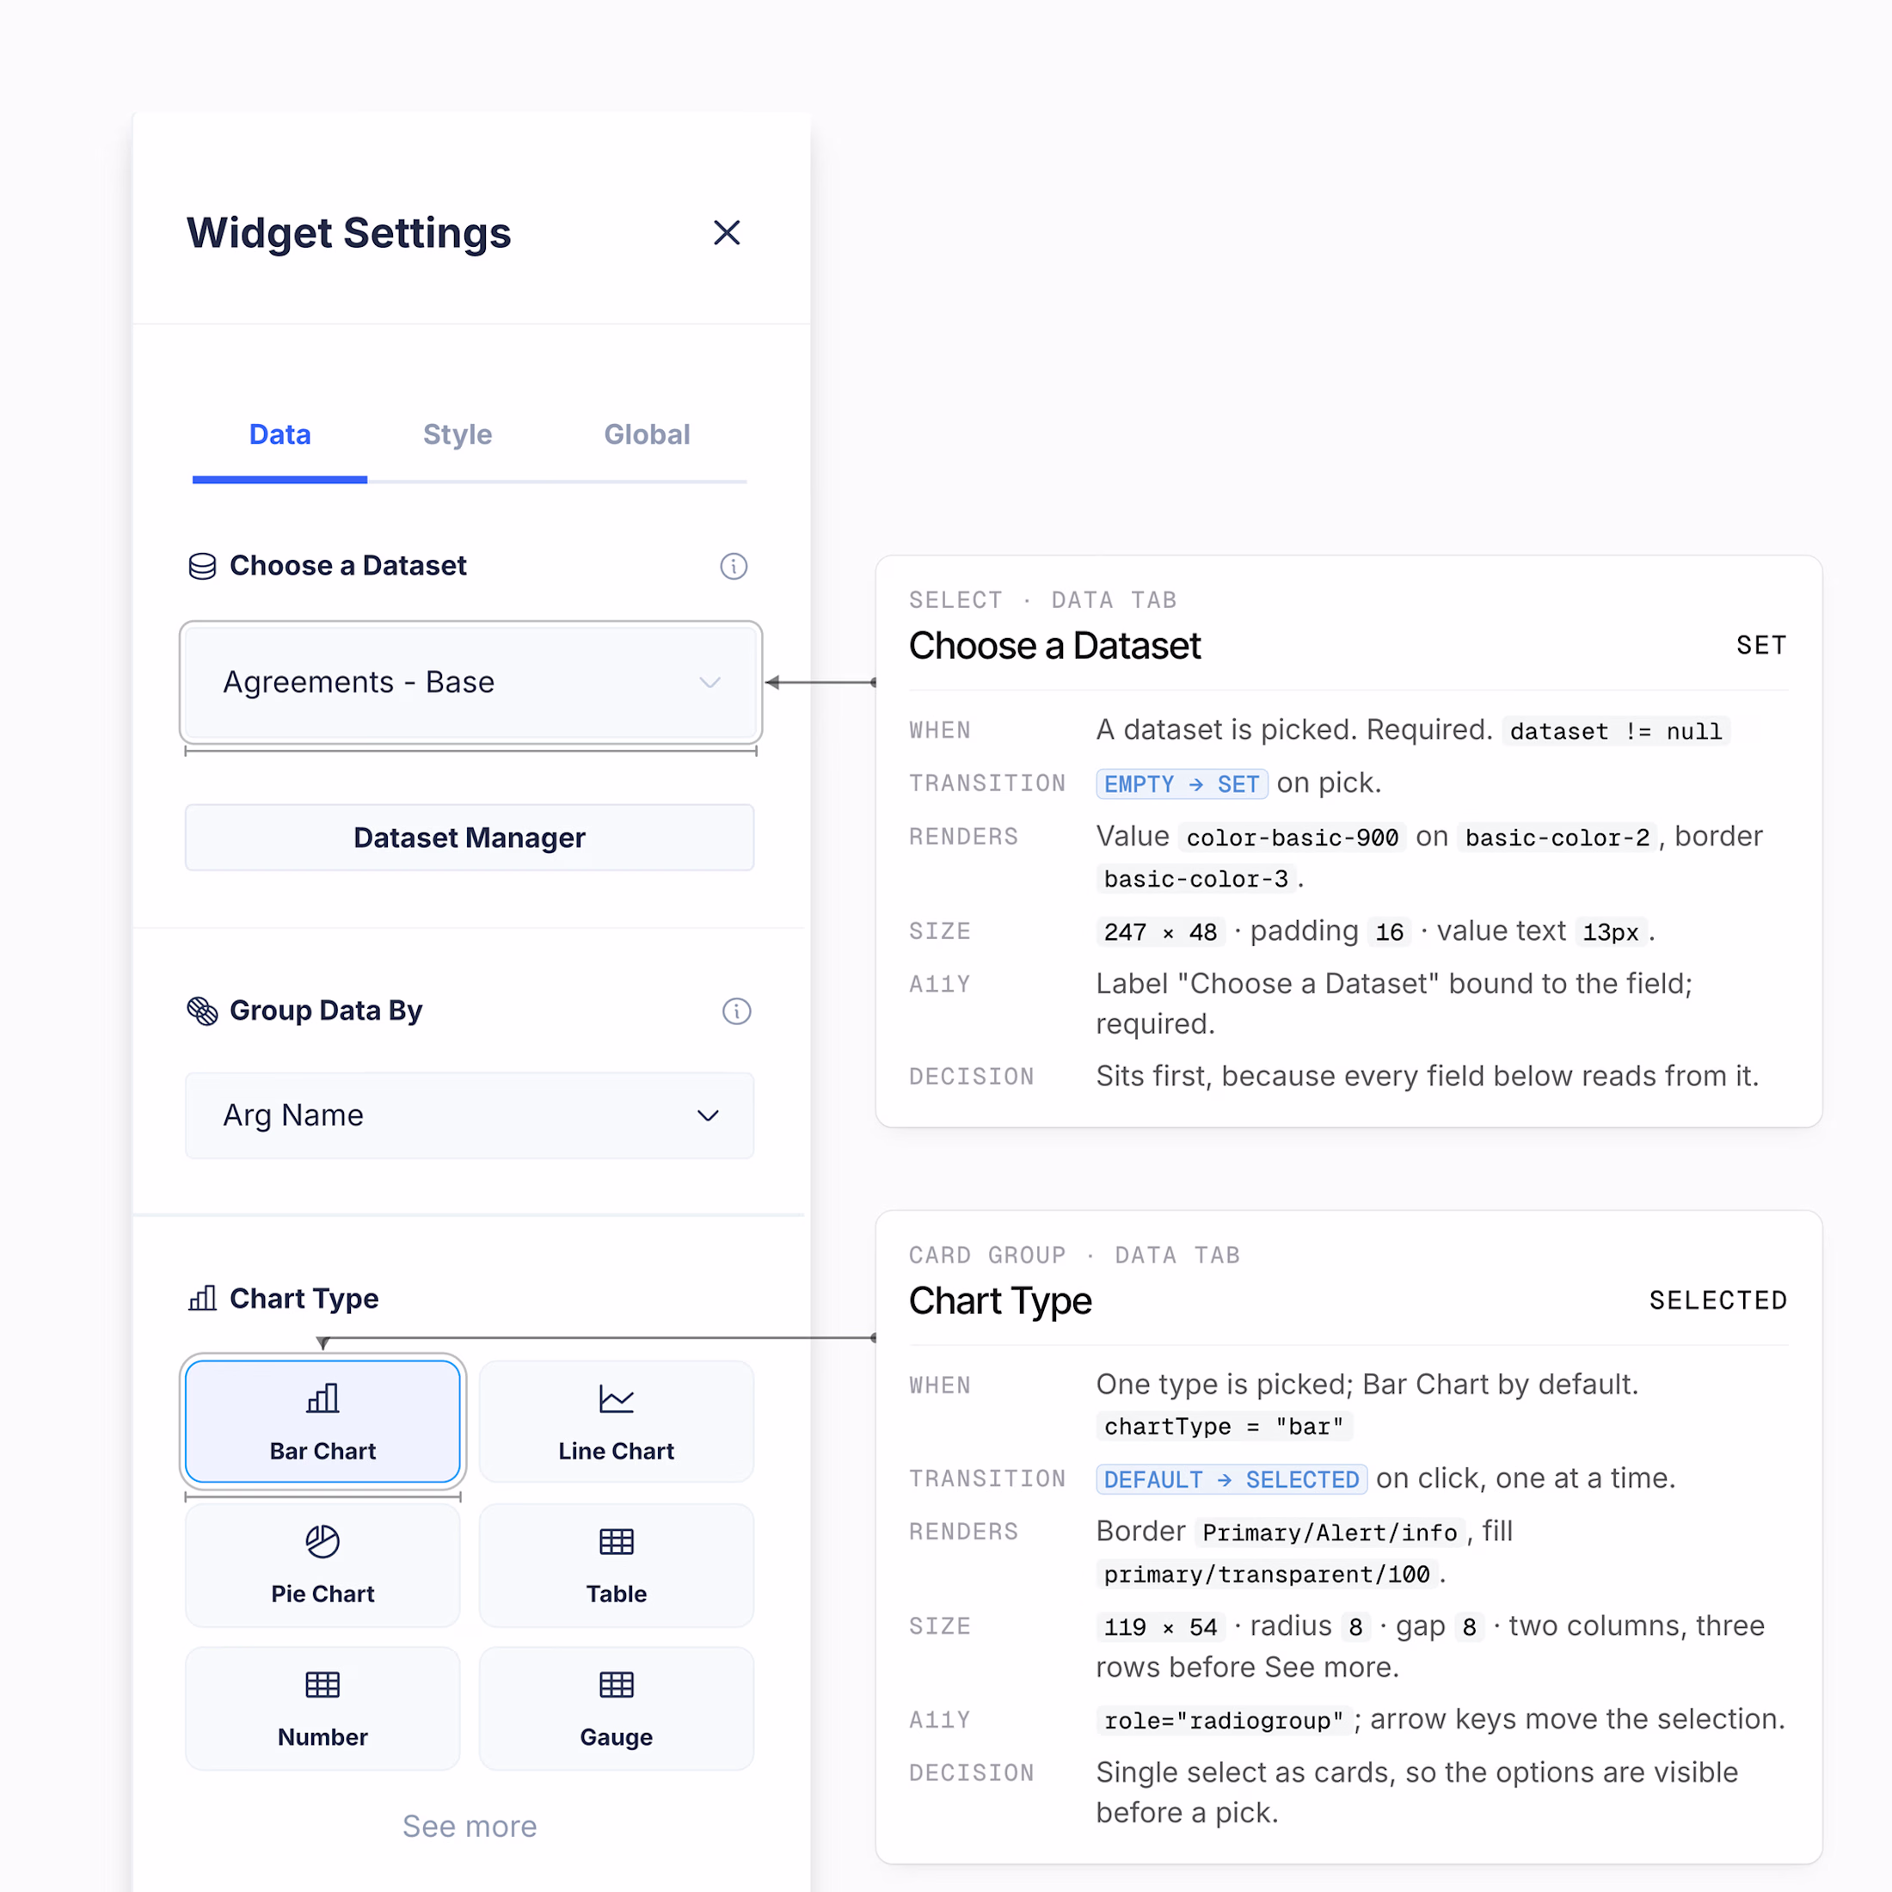Screen dimensions: 1892x1892
Task: Click the chevron in Arg Name field
Action: [708, 1115]
